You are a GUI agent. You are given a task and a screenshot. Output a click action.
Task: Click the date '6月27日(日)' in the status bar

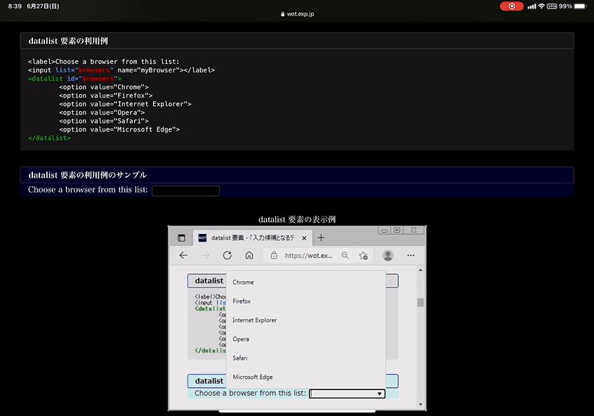pyautogui.click(x=43, y=6)
